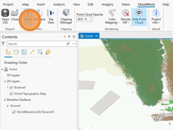Increase the Point Cloud Opacity with the stepper
This screenshot has height=130, width=173.
[x=91, y=18]
